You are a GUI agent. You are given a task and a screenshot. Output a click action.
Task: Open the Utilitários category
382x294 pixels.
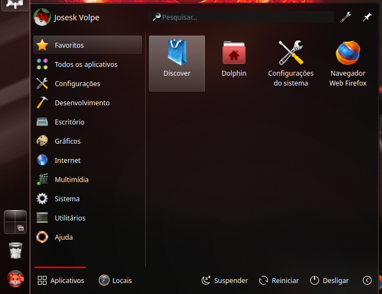tap(88, 218)
